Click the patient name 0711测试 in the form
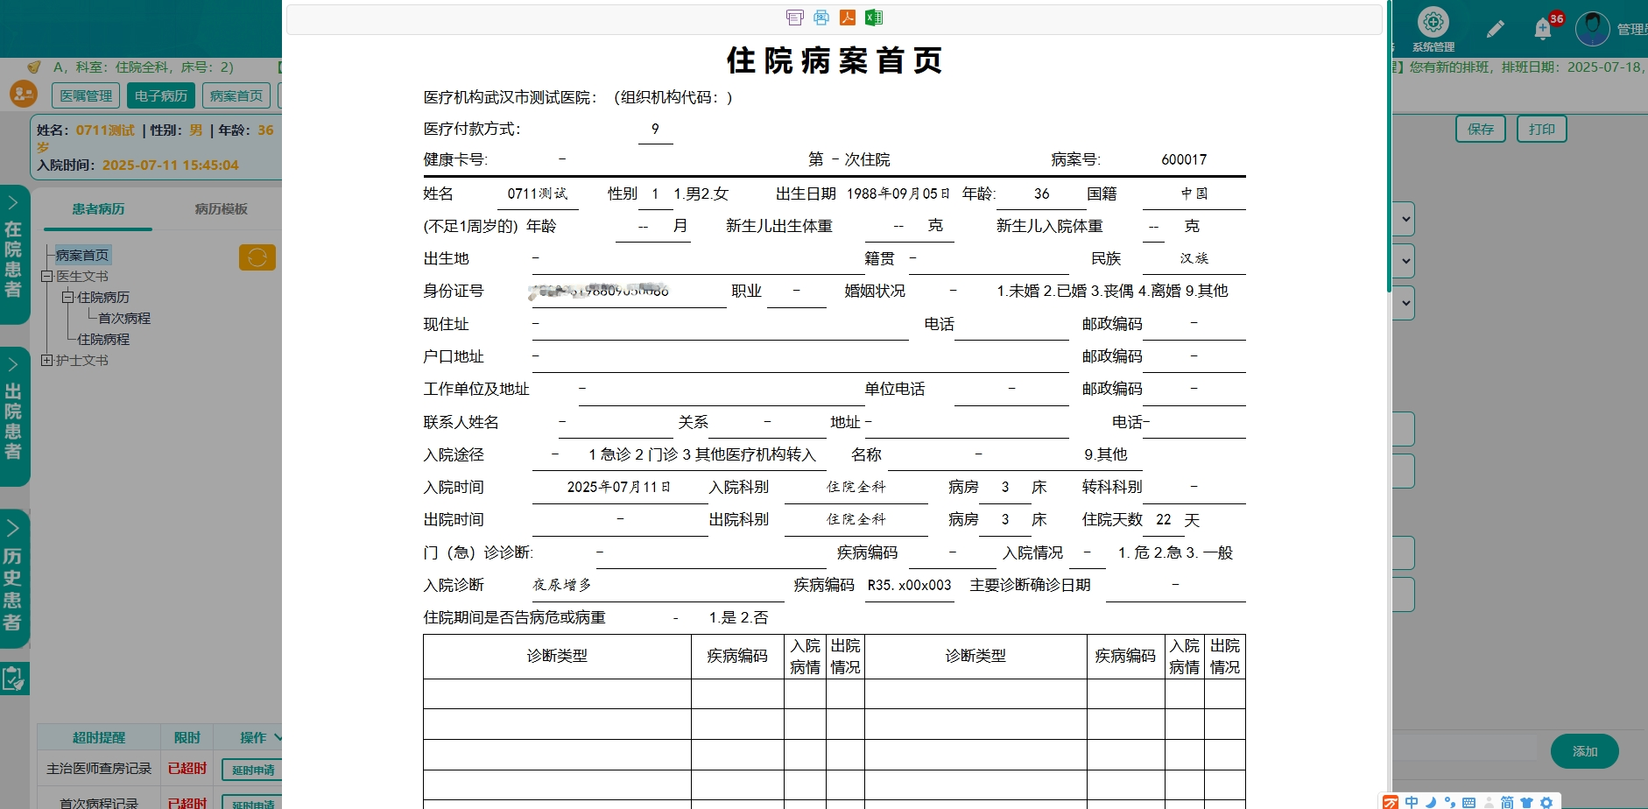This screenshot has width=1648, height=809. tap(538, 193)
